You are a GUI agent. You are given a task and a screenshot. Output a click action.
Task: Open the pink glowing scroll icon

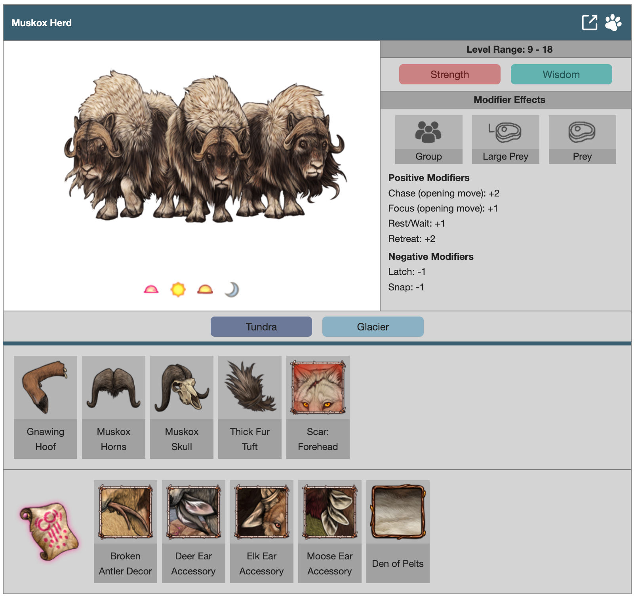(49, 531)
